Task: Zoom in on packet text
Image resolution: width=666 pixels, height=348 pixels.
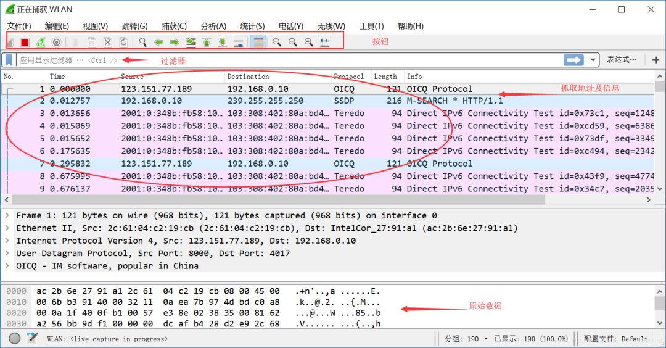Action: pos(276,42)
